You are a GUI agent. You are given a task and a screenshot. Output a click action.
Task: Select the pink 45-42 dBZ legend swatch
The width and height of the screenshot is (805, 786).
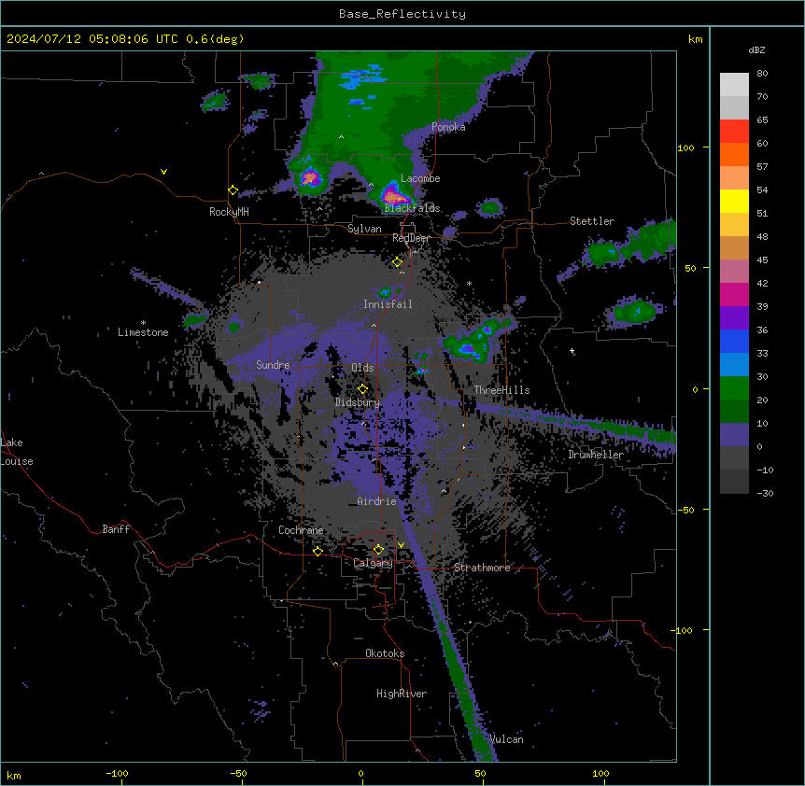(734, 272)
